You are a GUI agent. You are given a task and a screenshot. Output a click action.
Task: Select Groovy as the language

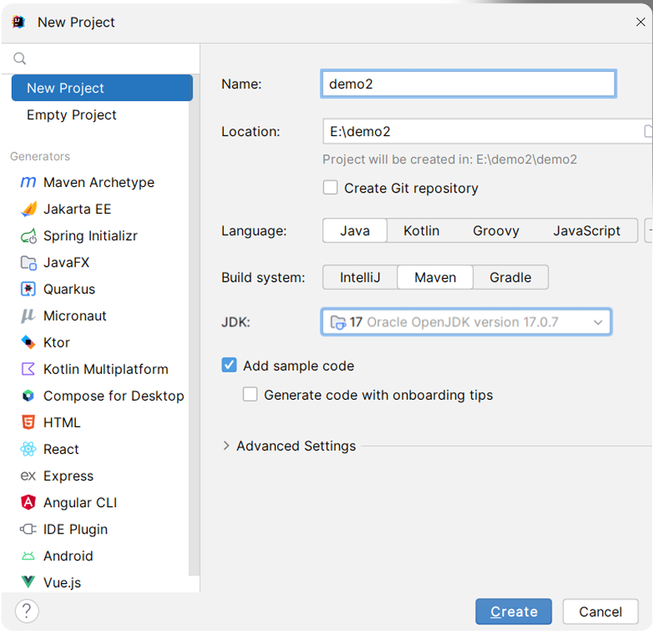(496, 231)
